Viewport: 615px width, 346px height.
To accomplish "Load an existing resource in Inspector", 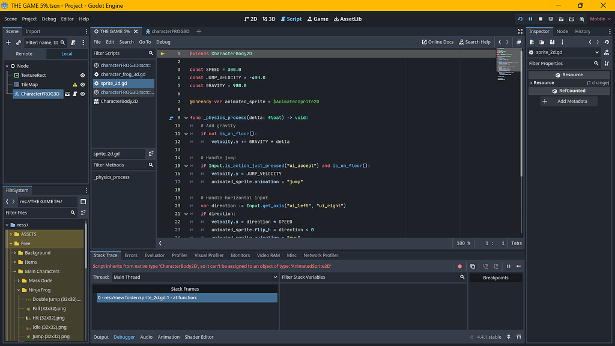I will (x=542, y=42).
